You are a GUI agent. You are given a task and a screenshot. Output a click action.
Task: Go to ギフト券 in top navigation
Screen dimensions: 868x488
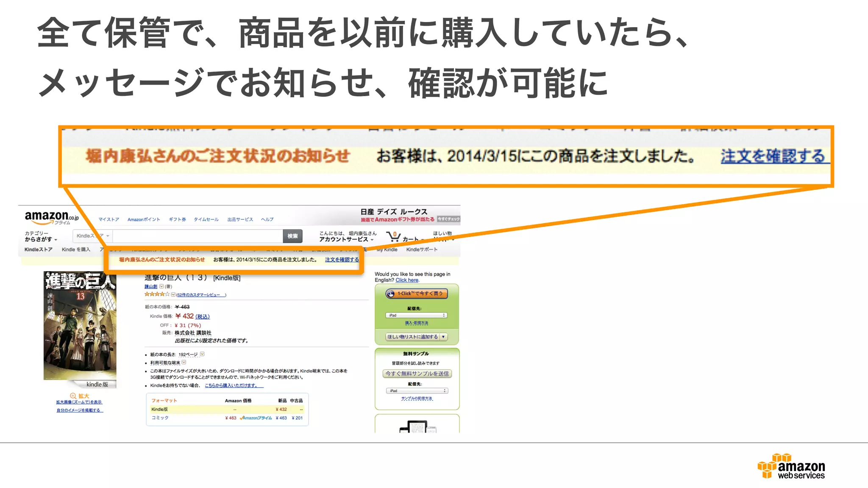click(x=177, y=219)
